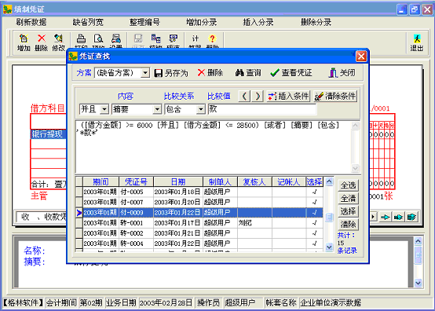Screen dimensions: 435x311
Task: Click the 全选 (select all) button
Action: point(348,185)
